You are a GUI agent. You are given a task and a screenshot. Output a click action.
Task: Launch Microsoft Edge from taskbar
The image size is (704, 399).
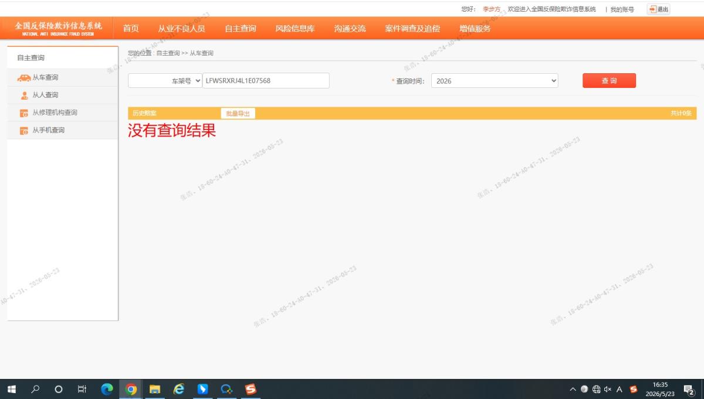[x=107, y=389]
